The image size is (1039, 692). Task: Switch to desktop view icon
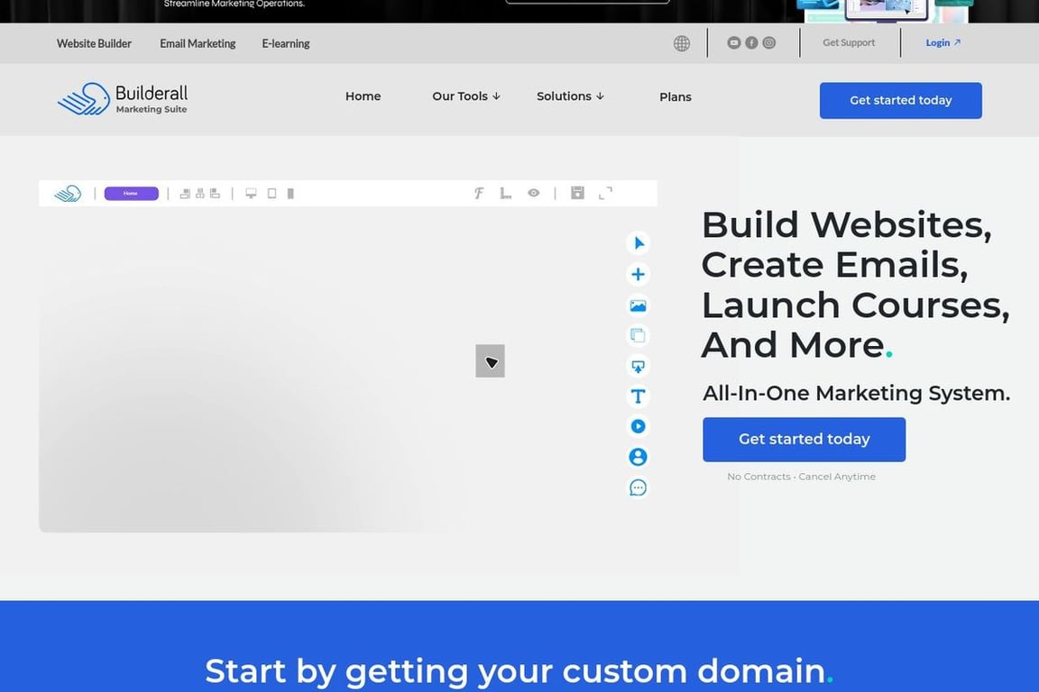pyautogui.click(x=251, y=194)
